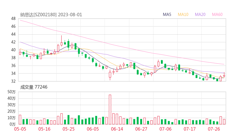This screenshot has width=229, height=136.
Task: Click the 48 price axis label
Action: coord(13,19)
